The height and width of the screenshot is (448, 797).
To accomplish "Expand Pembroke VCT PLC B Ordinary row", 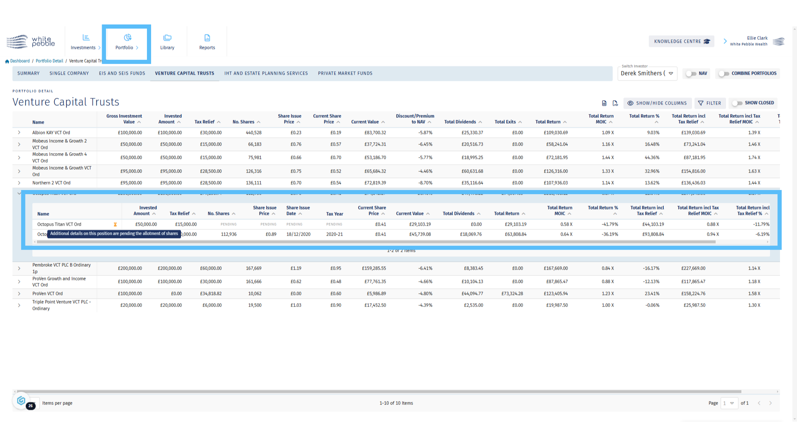I will 19,268.
